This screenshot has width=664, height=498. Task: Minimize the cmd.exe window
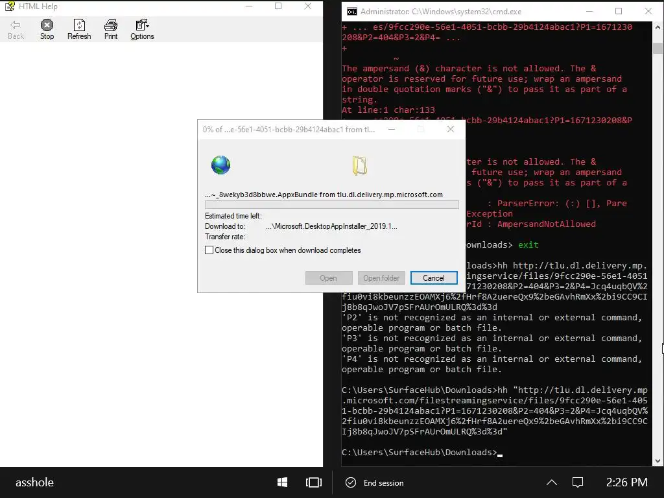pyautogui.click(x=589, y=12)
